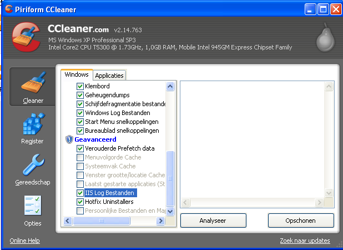Screen dimensions: 343x250
Task: Minimize the CCleaner window
Action: pos(310,9)
